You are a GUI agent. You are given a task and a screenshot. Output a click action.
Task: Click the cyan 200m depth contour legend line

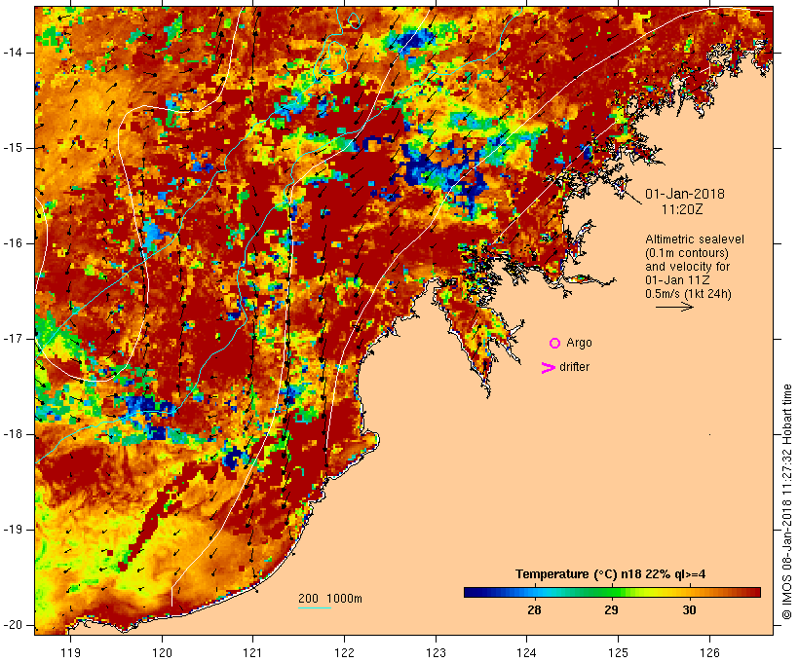315,607
